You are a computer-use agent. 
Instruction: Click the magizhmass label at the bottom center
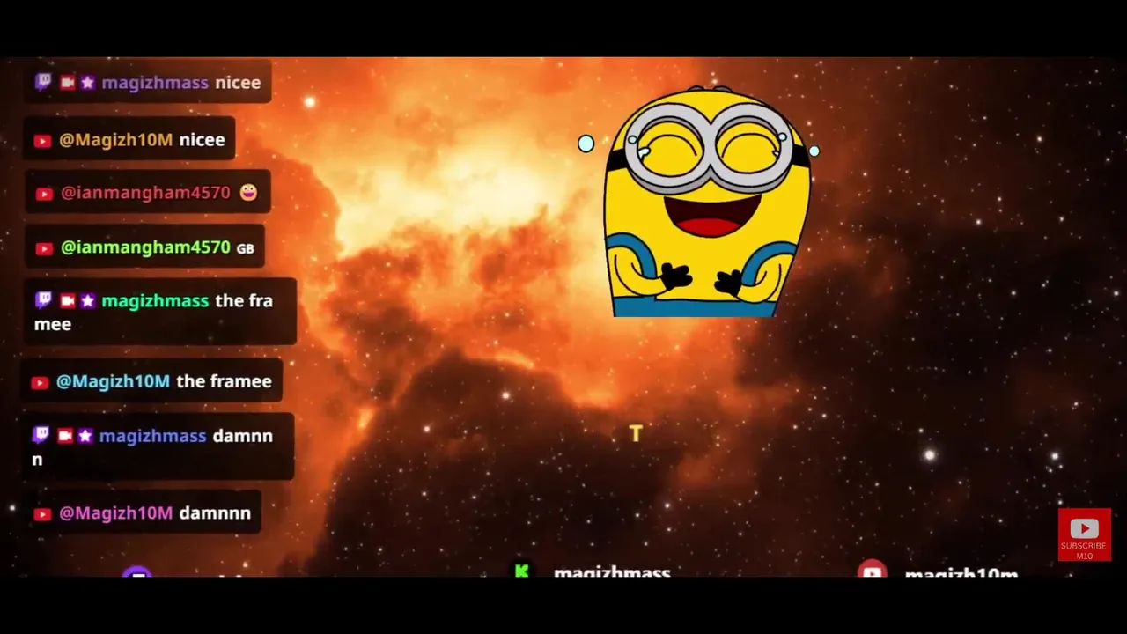[612, 572]
